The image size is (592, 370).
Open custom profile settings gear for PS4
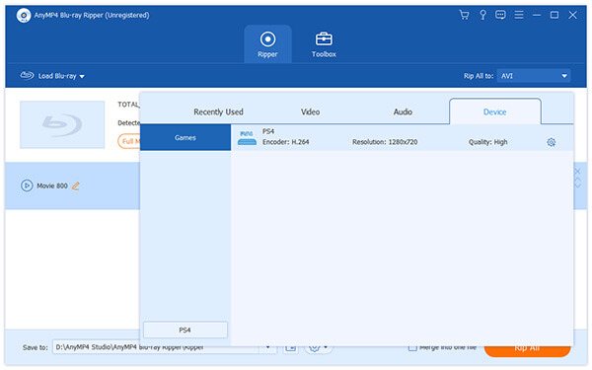(551, 142)
